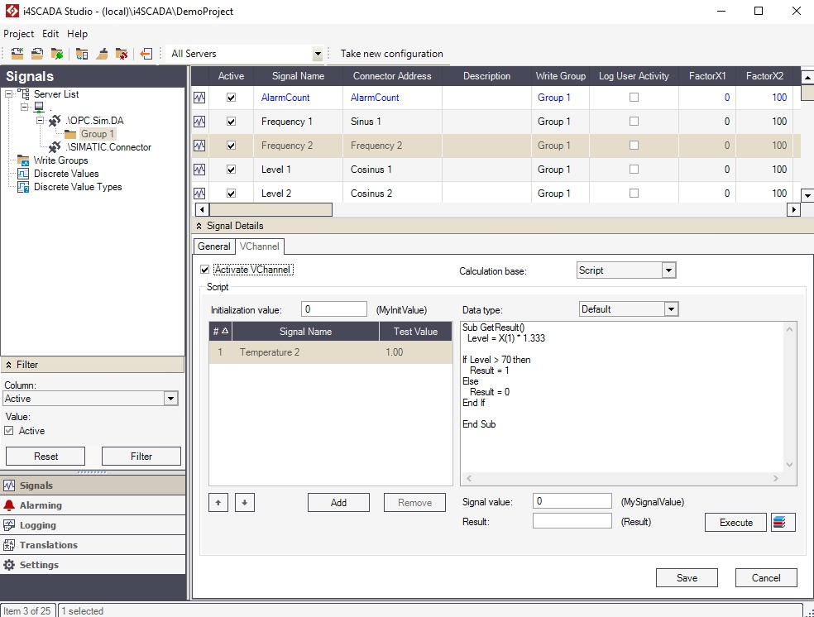This screenshot has height=617, width=814.
Task: Switch to the General tab
Action: click(213, 246)
